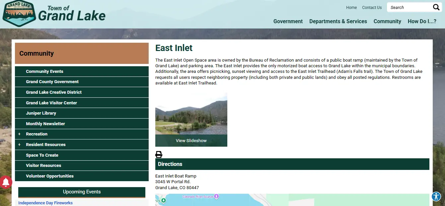Open Volunteer Opportunities

click(x=82, y=176)
